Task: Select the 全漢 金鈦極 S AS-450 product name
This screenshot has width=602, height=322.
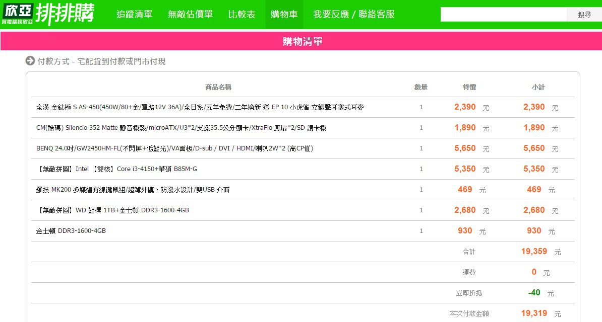Action: pos(200,107)
